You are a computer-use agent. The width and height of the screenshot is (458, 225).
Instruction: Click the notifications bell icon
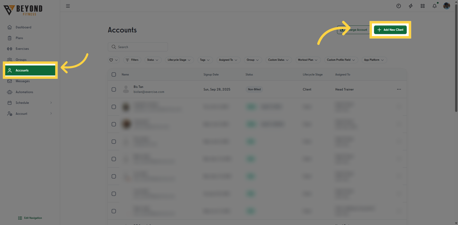coord(435,6)
